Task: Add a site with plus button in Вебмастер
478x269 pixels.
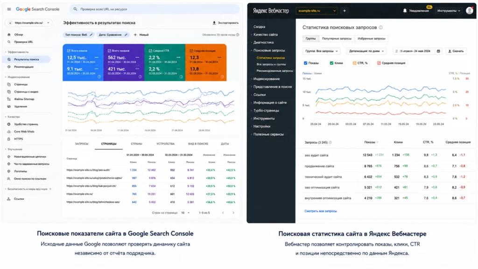Action: coord(344,11)
